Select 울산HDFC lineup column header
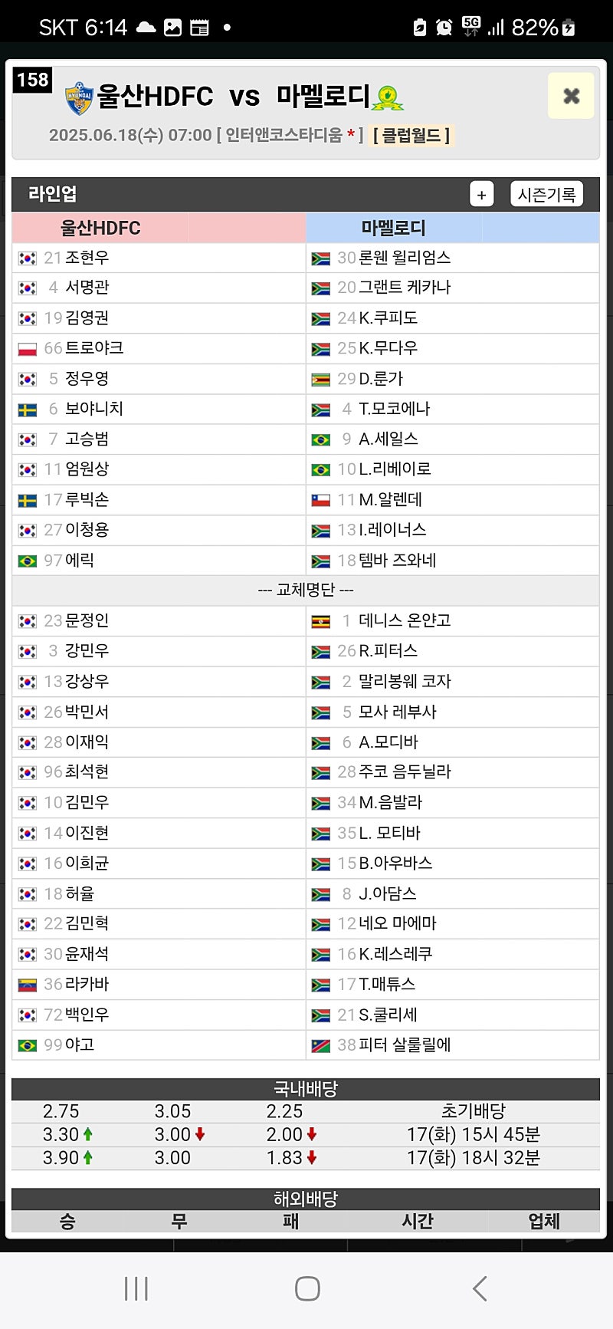The height and width of the screenshot is (1329, 613). [x=100, y=228]
